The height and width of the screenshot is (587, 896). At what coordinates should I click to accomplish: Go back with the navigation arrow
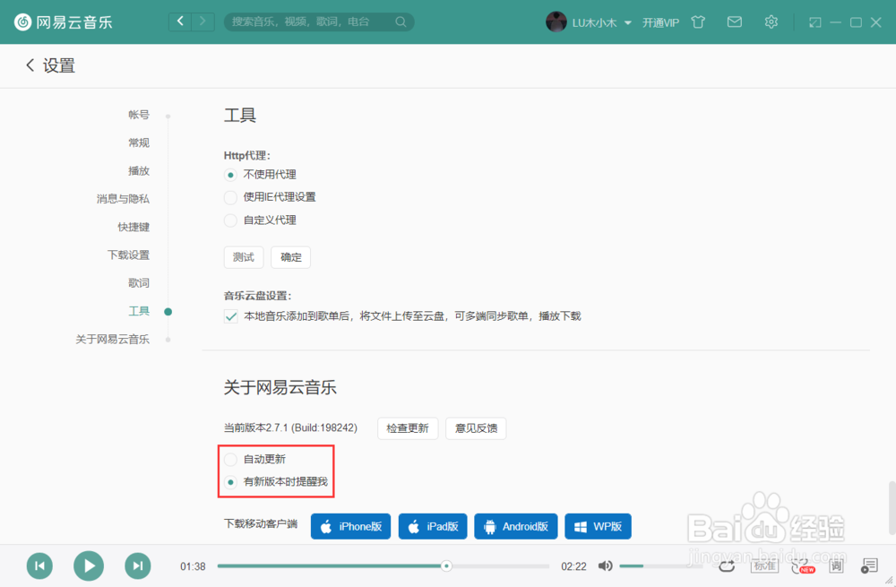click(x=180, y=22)
